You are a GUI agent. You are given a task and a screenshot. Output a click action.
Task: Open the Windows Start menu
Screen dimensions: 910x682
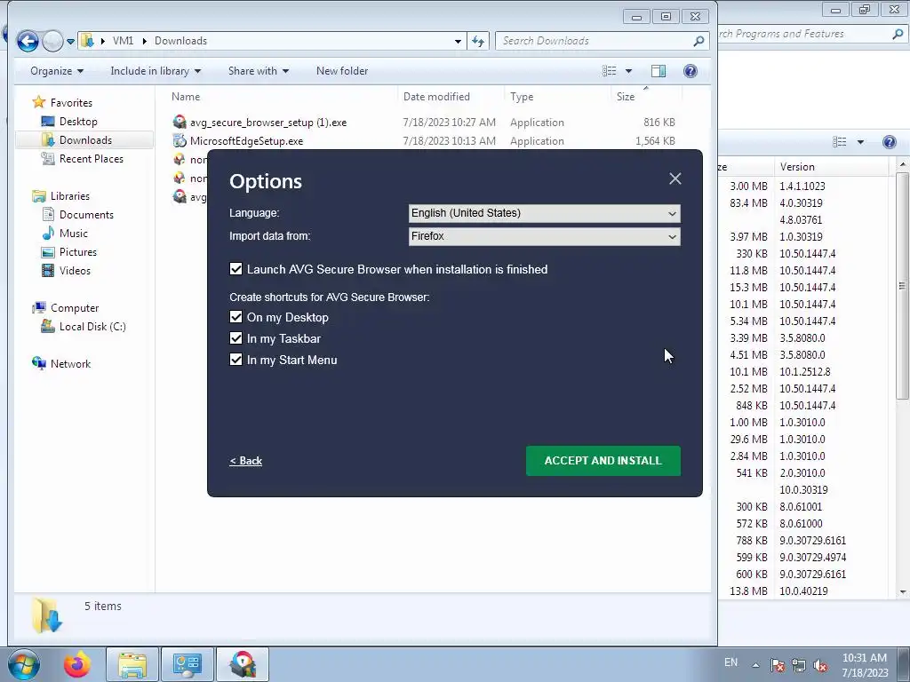click(x=22, y=664)
